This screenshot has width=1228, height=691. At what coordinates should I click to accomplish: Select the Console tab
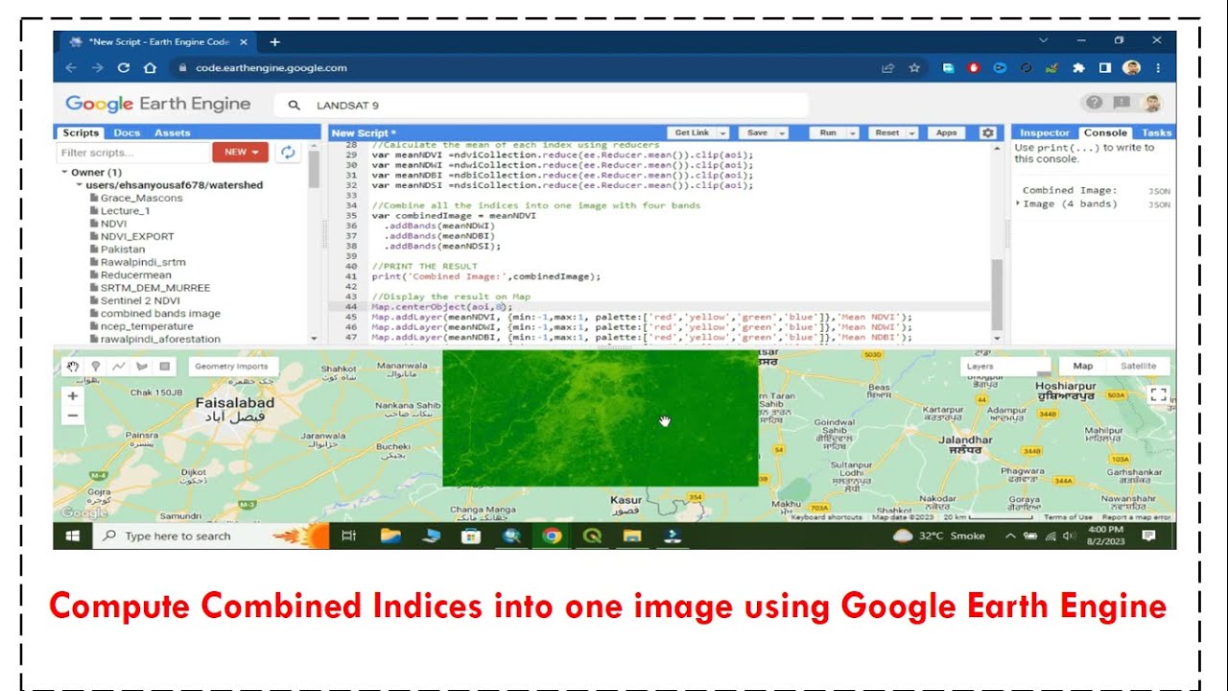click(1106, 132)
